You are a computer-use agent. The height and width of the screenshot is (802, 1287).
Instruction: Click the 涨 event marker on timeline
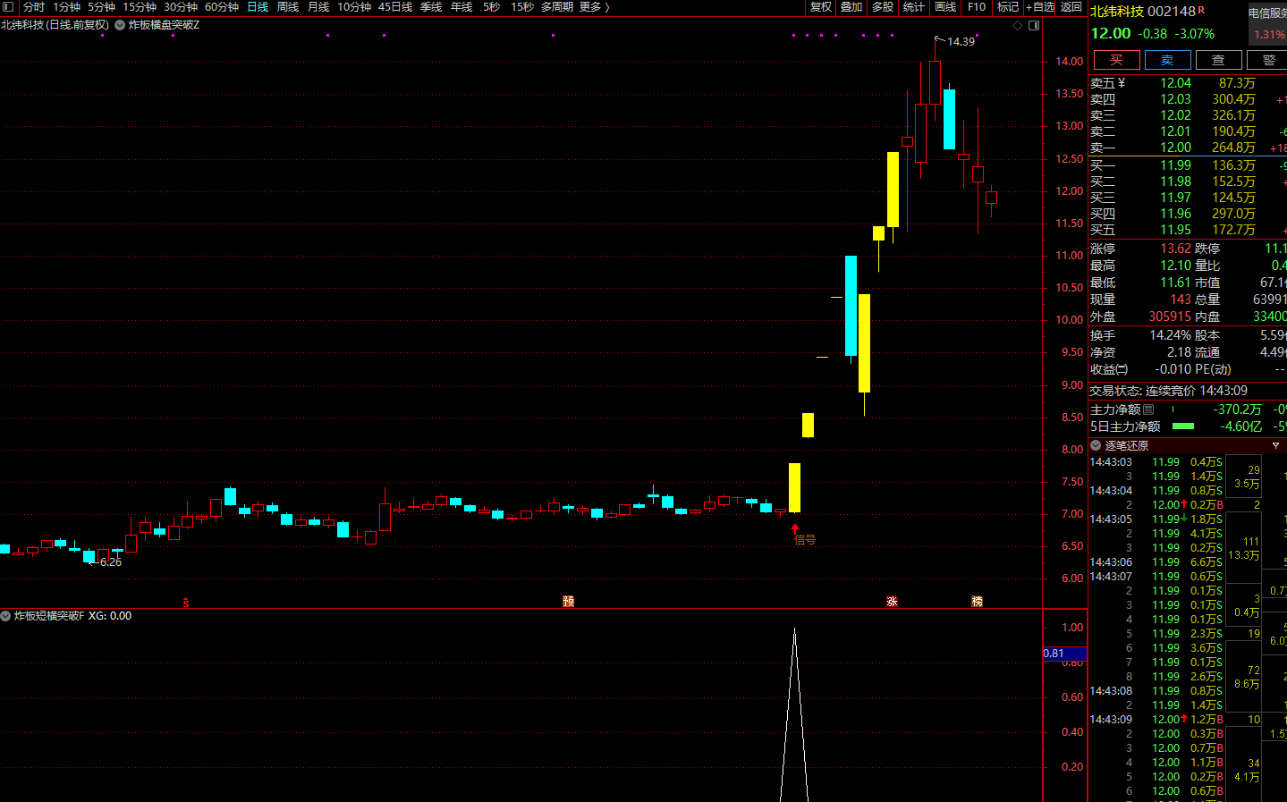(892, 602)
